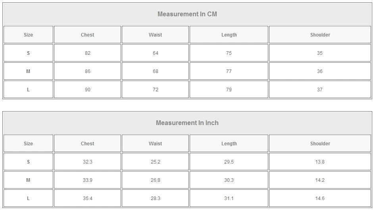Click the "Measurement In CM" table title

187,14
